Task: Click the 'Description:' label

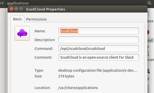Action: click(45, 40)
